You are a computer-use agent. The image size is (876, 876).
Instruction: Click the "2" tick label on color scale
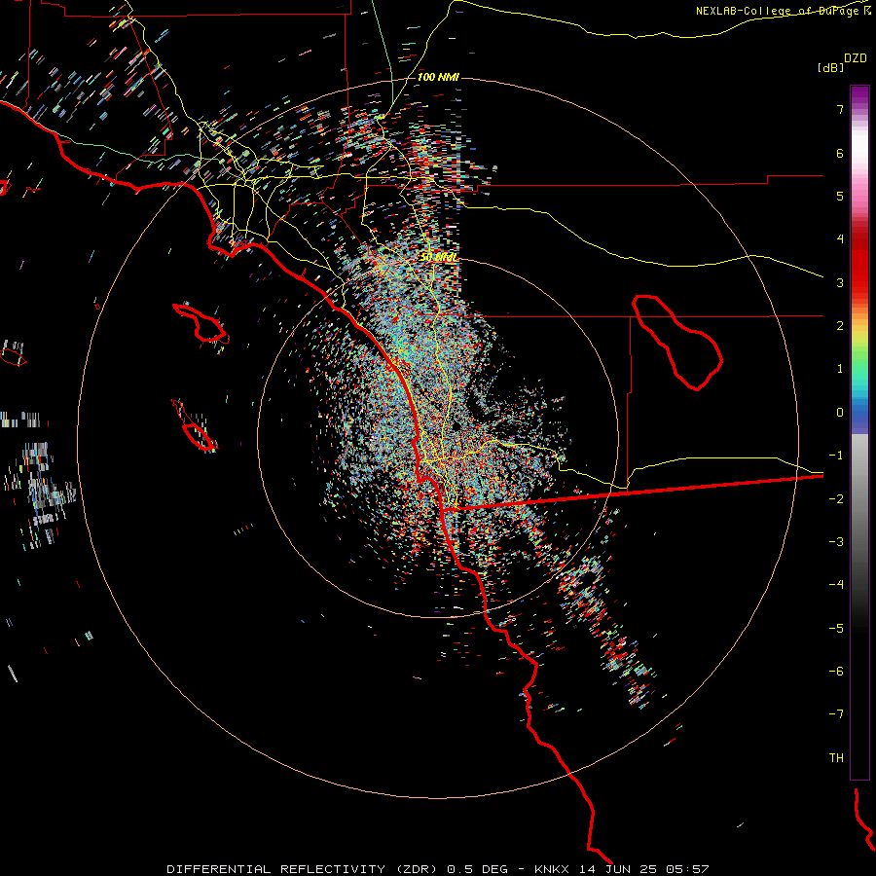tap(840, 326)
